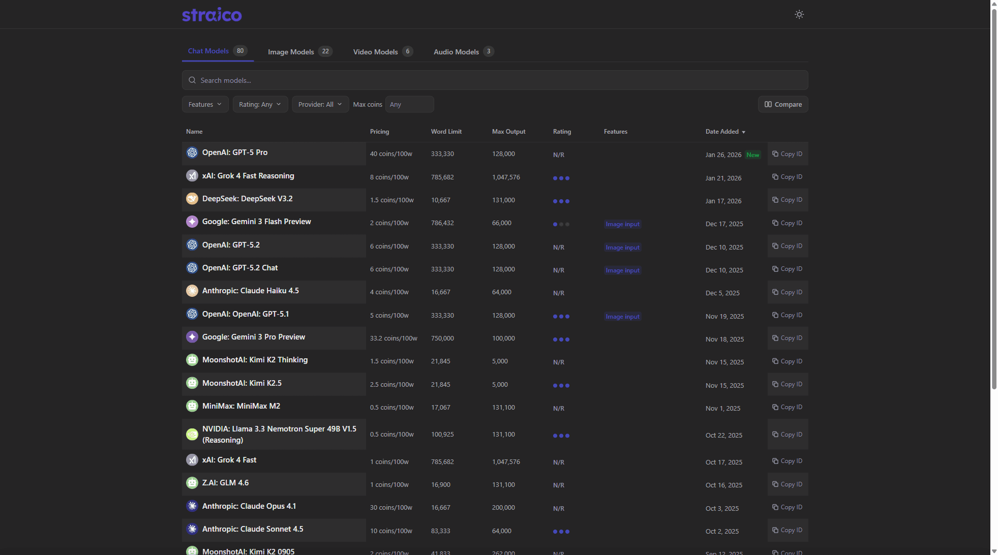Screen dimensions: 998x555
Task: Open the Features filter dropdown
Action: point(205,104)
